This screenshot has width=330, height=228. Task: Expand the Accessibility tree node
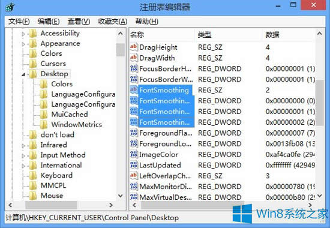(x=23, y=34)
